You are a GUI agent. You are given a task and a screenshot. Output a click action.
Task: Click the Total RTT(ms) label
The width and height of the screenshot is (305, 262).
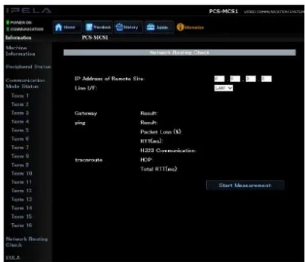click(159, 169)
